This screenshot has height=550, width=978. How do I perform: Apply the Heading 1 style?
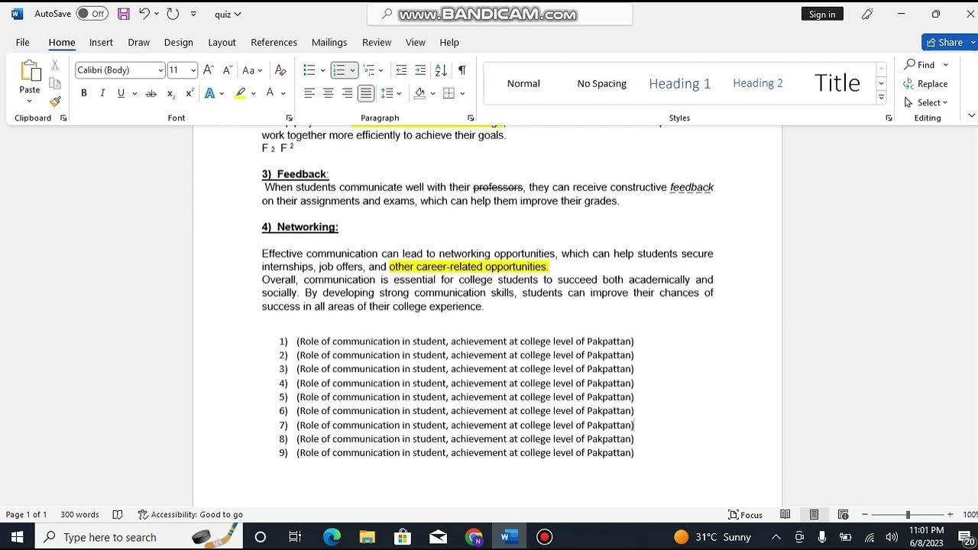[679, 83]
